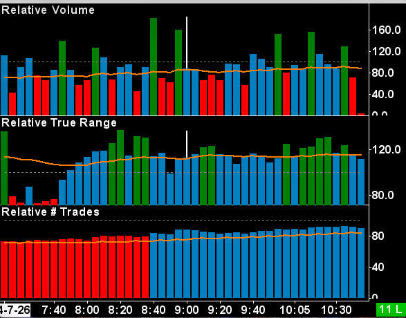The height and width of the screenshot is (318, 406).
Task: Click the Relative True Range panel title
Action: pos(59,123)
